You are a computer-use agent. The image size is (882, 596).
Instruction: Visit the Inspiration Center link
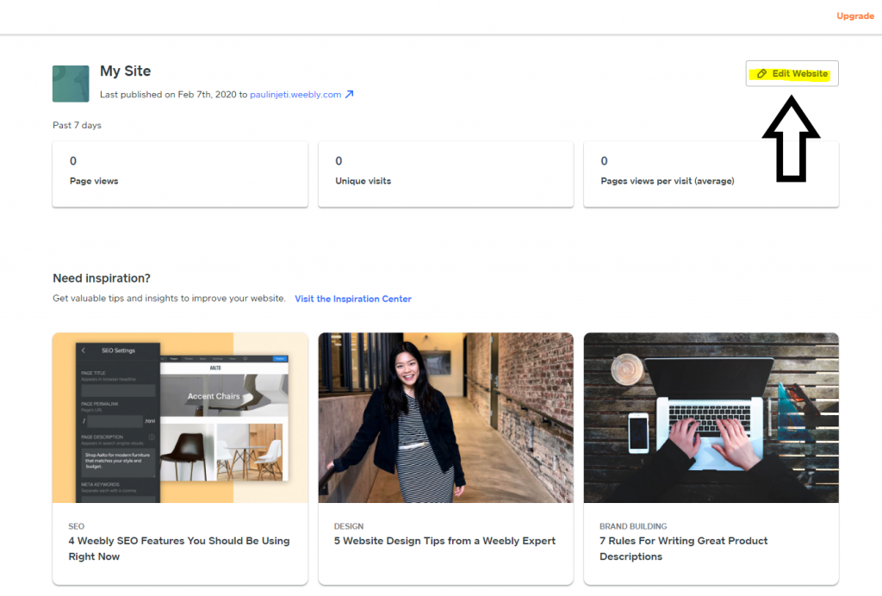[x=353, y=299]
